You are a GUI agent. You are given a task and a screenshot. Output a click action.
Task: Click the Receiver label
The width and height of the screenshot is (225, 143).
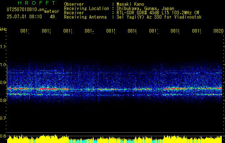coord(74,13)
